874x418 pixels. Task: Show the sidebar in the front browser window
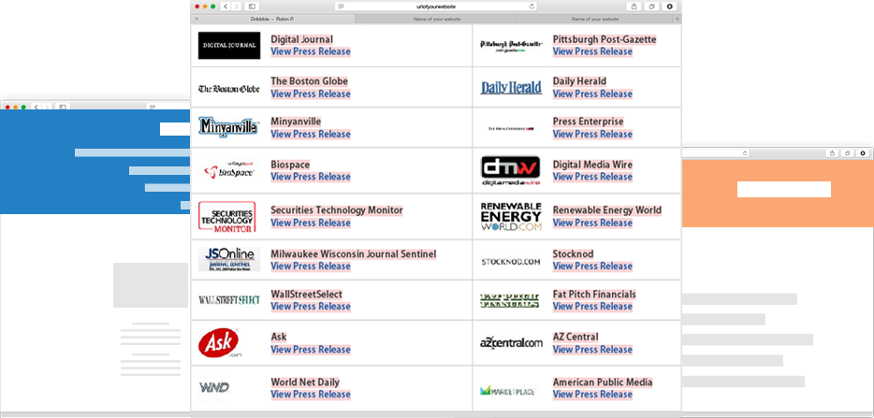[252, 7]
